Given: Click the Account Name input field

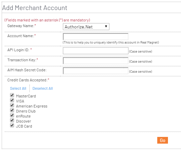Looking at the screenshot, I should click(x=96, y=36).
